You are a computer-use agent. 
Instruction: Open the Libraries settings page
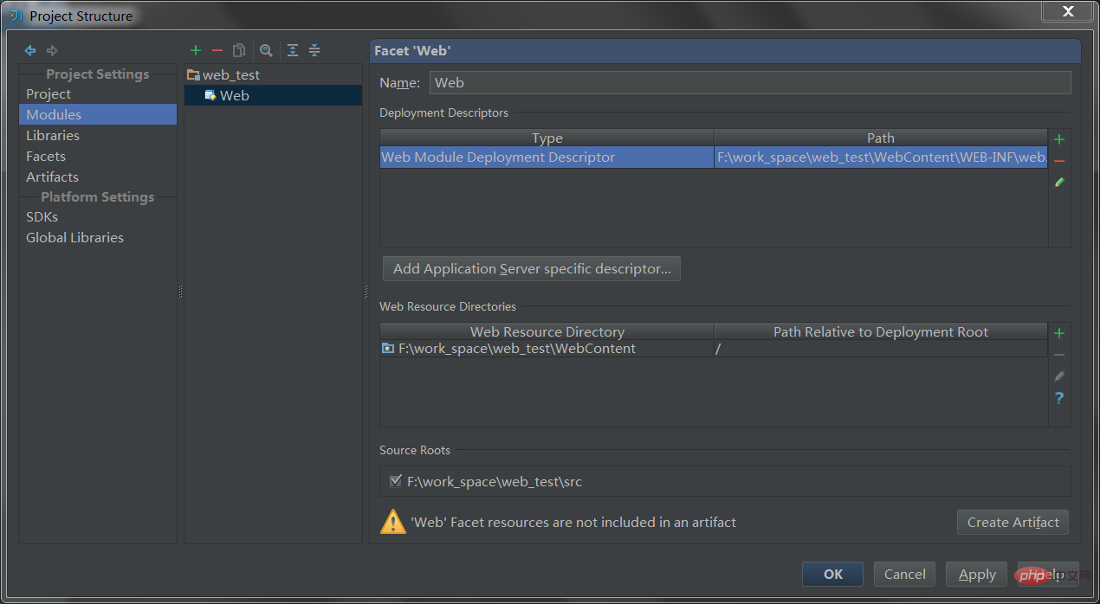[x=53, y=135]
